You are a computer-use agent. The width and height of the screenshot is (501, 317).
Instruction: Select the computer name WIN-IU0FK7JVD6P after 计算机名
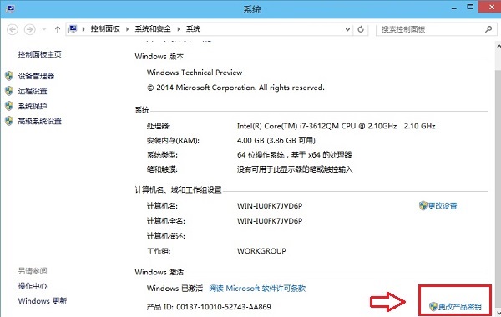270,206
